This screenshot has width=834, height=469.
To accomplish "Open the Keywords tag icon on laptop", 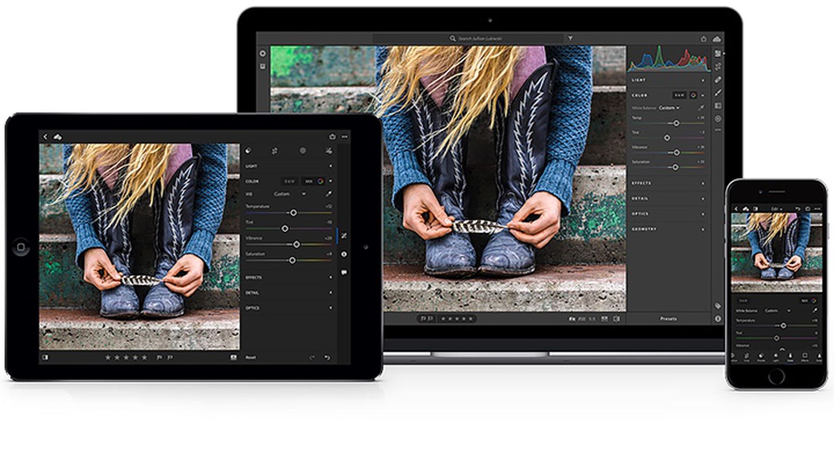I will (x=718, y=306).
